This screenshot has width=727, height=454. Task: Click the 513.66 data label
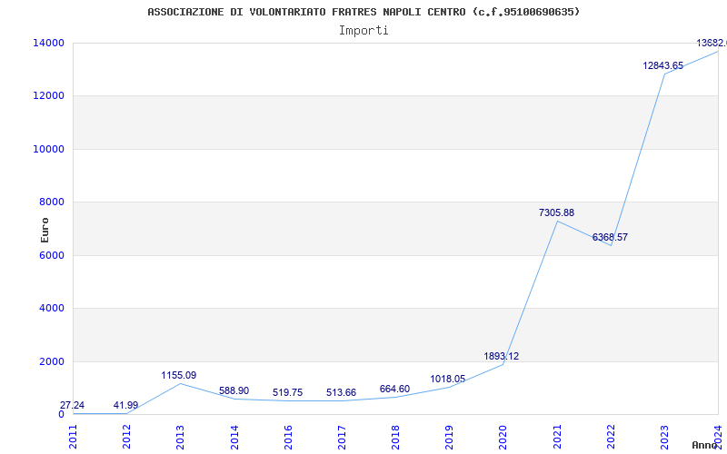342,392
